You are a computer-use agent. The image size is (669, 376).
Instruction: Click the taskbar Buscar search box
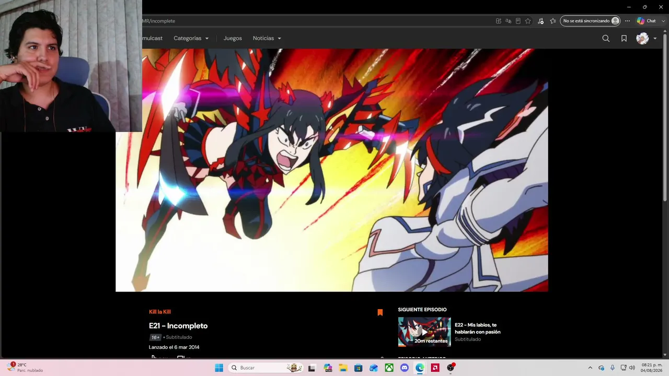coord(267,368)
